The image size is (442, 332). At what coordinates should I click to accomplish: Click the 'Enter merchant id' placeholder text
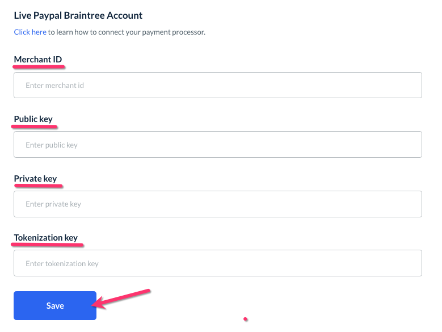click(x=55, y=85)
